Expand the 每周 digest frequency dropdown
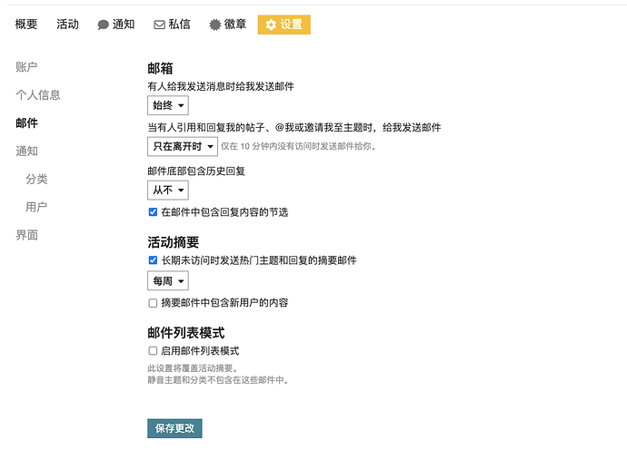 point(168,281)
